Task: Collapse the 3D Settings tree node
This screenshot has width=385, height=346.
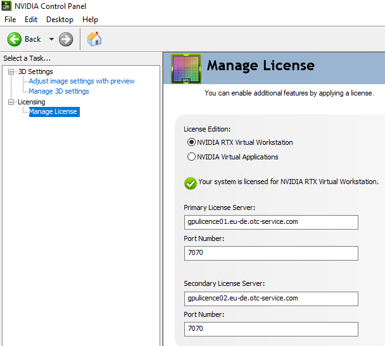Action: 11,71
